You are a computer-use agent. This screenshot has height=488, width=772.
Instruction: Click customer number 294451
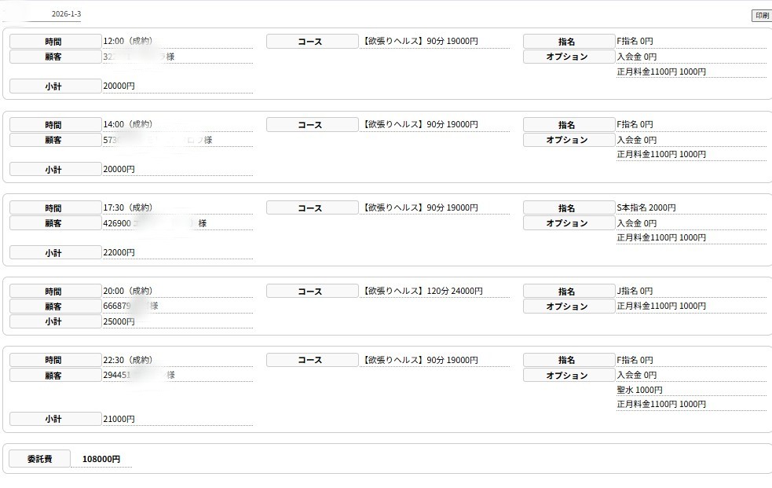117,375
